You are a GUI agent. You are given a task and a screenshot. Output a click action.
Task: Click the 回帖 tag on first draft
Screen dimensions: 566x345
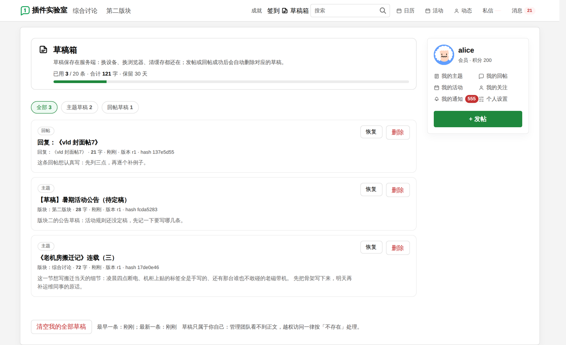46,131
